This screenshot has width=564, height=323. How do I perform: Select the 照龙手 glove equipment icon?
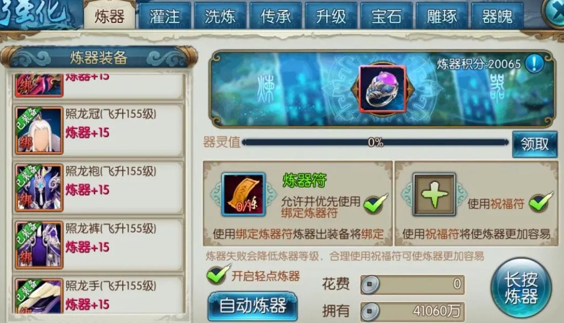(x=39, y=296)
